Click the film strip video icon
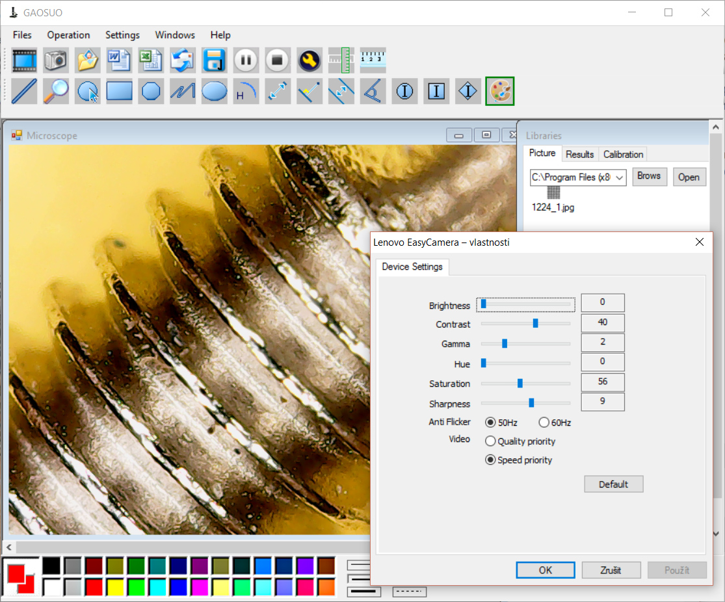This screenshot has height=602, width=725. tap(24, 60)
